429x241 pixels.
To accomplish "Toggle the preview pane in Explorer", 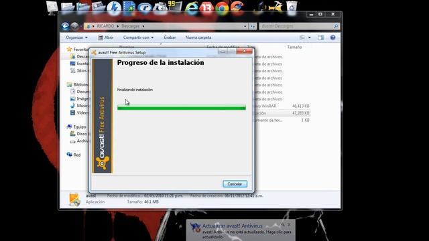I will (320, 37).
